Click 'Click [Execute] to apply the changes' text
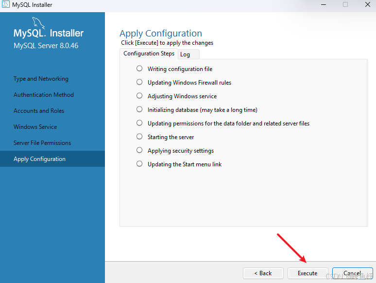 [x=167, y=43]
